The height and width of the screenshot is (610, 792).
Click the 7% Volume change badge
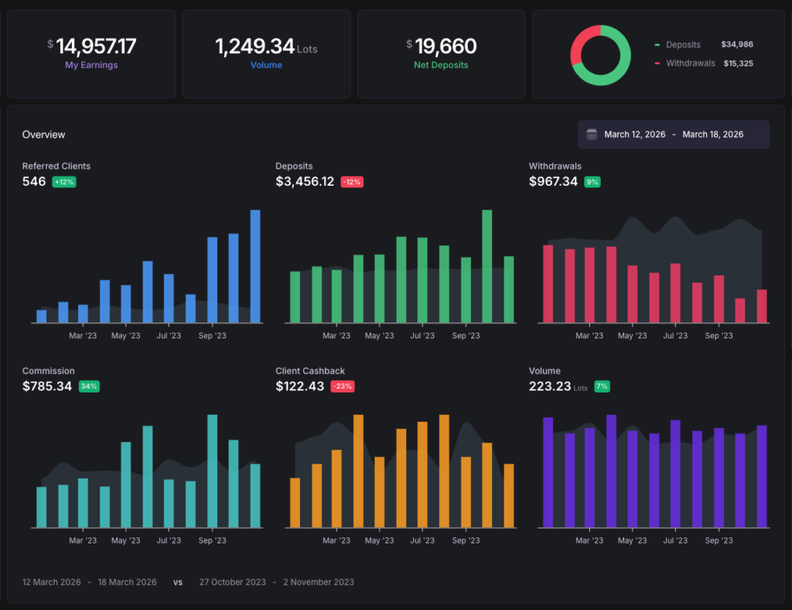click(x=602, y=386)
